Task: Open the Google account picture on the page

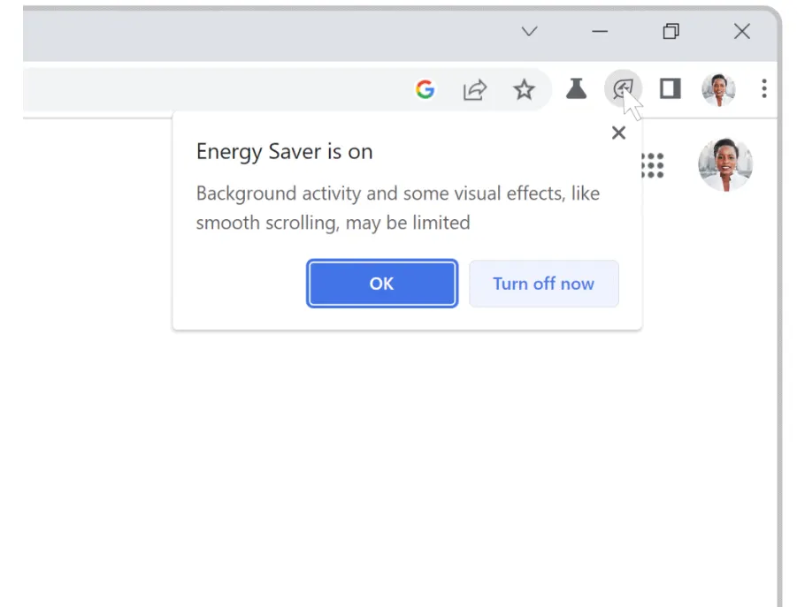Action: click(724, 164)
